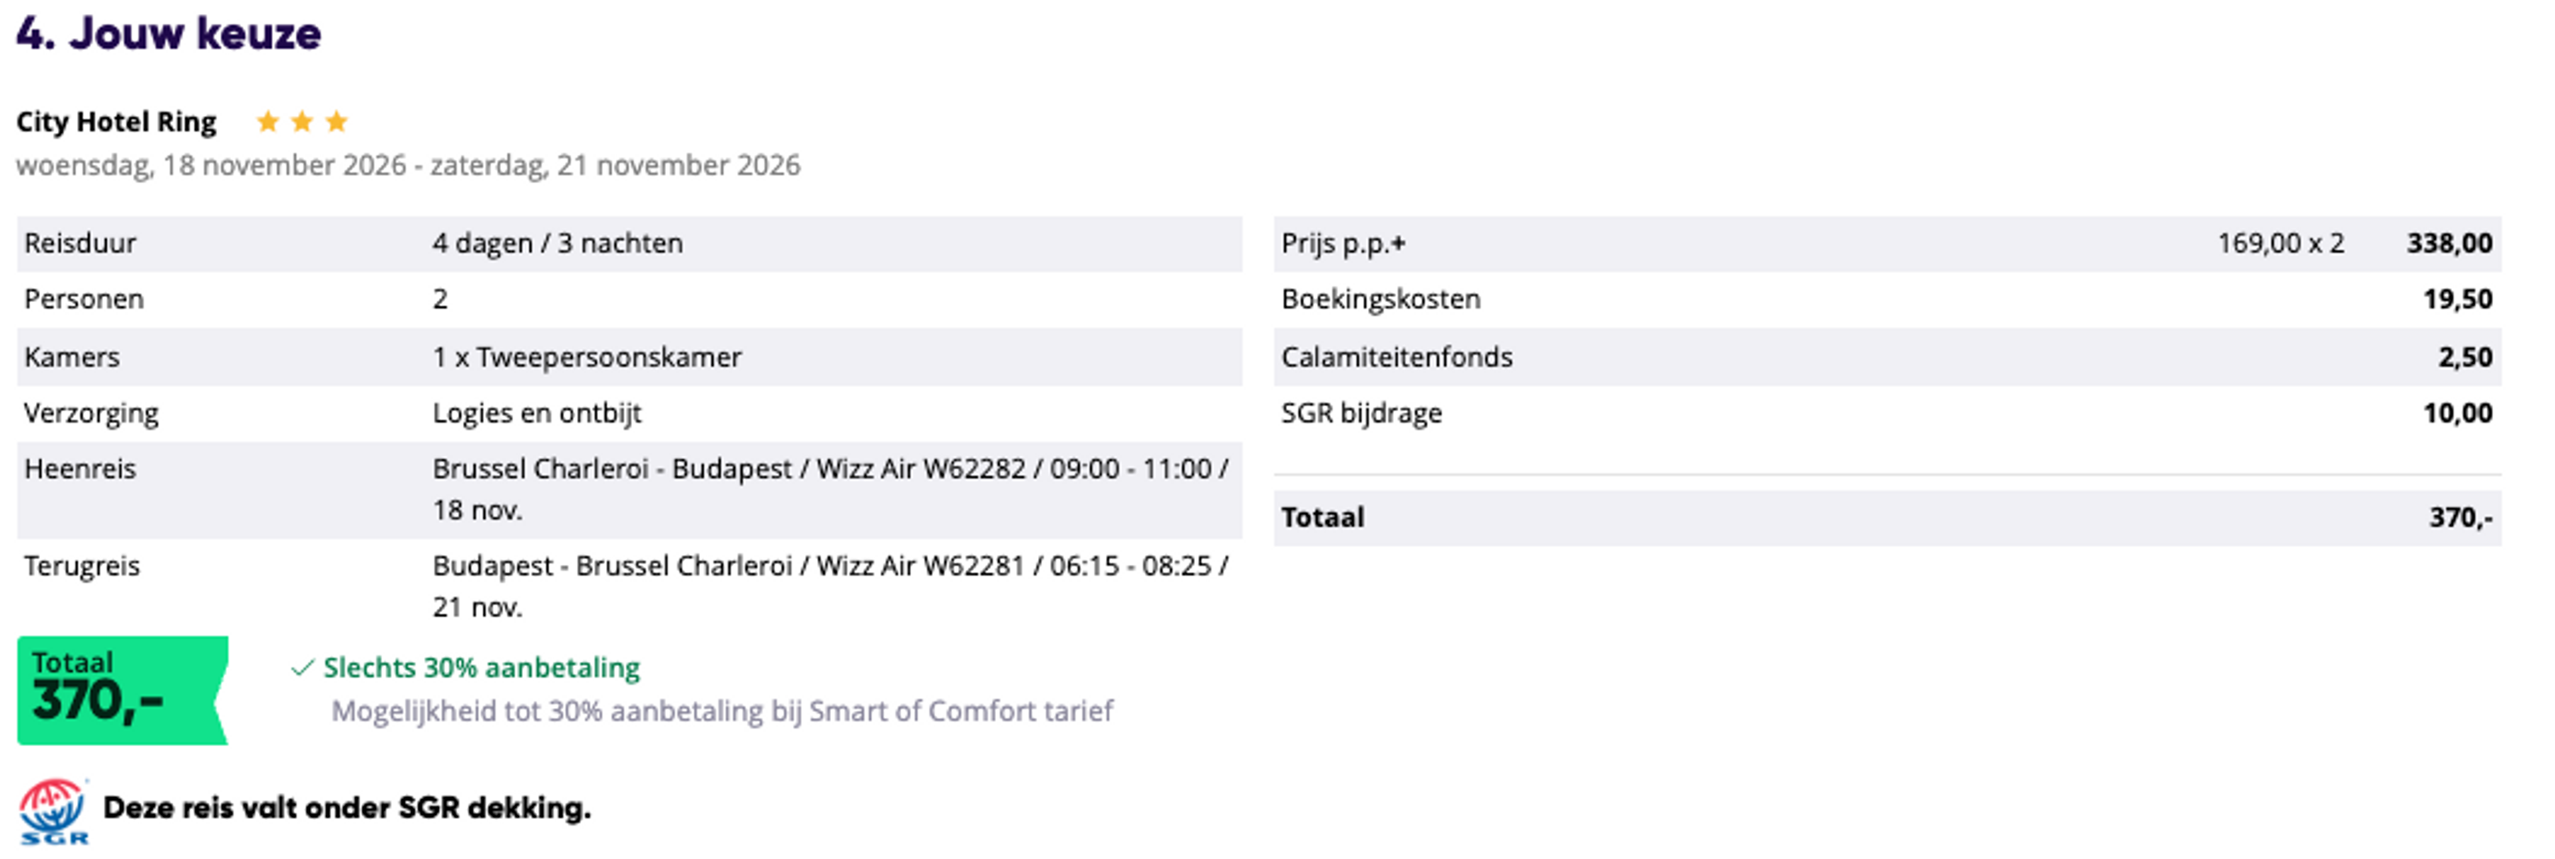Click the Smart of Comfort tarief note
Image resolution: width=2555 pixels, height=859 pixels.
[x=721, y=711]
